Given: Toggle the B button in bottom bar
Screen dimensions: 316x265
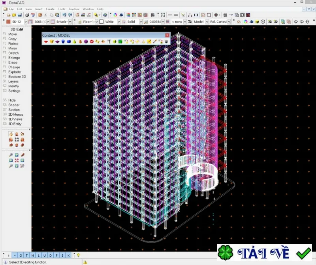Looking at the screenshot, I should click(x=62, y=256).
